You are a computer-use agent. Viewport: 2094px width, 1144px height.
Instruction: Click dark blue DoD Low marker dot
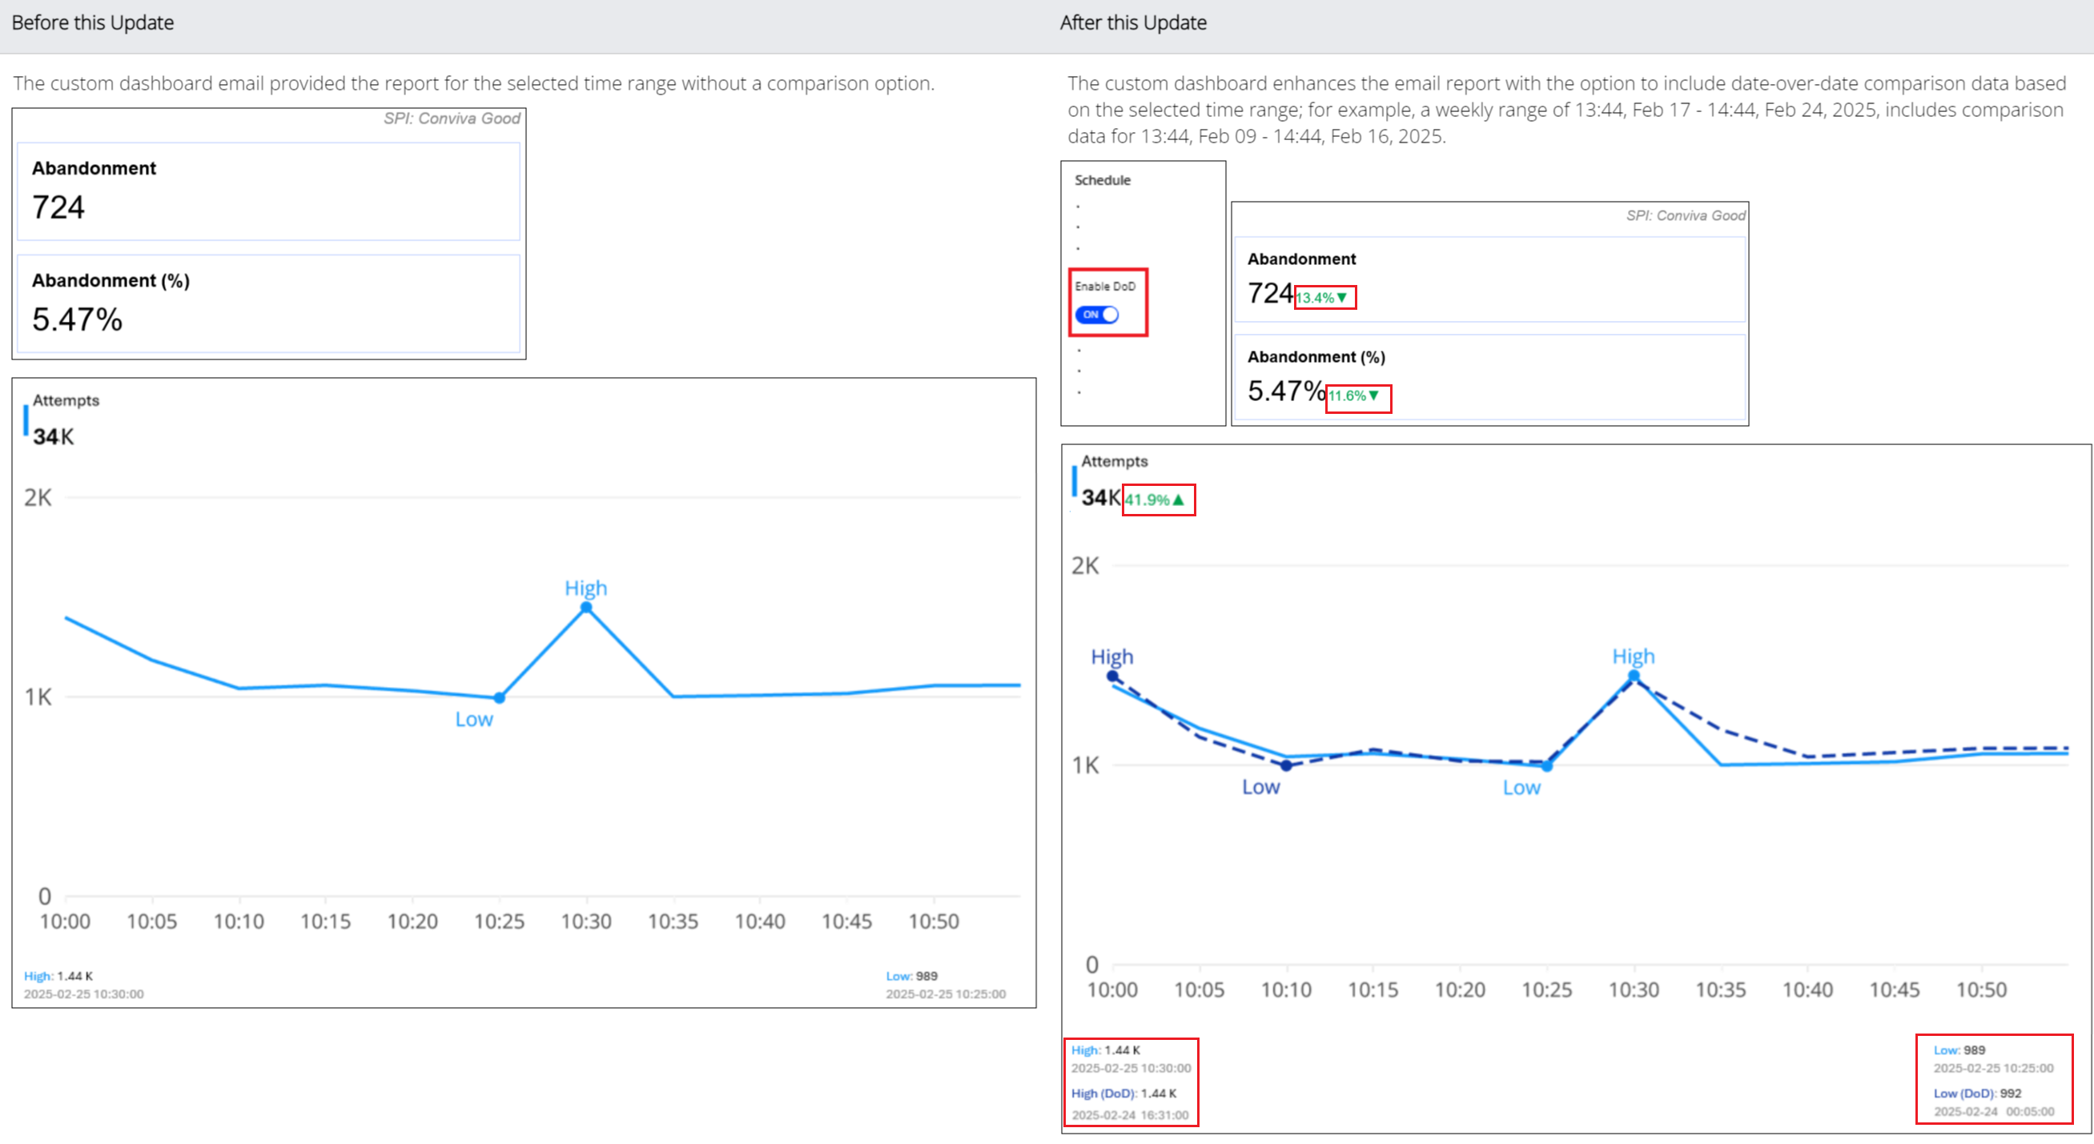(x=1286, y=765)
